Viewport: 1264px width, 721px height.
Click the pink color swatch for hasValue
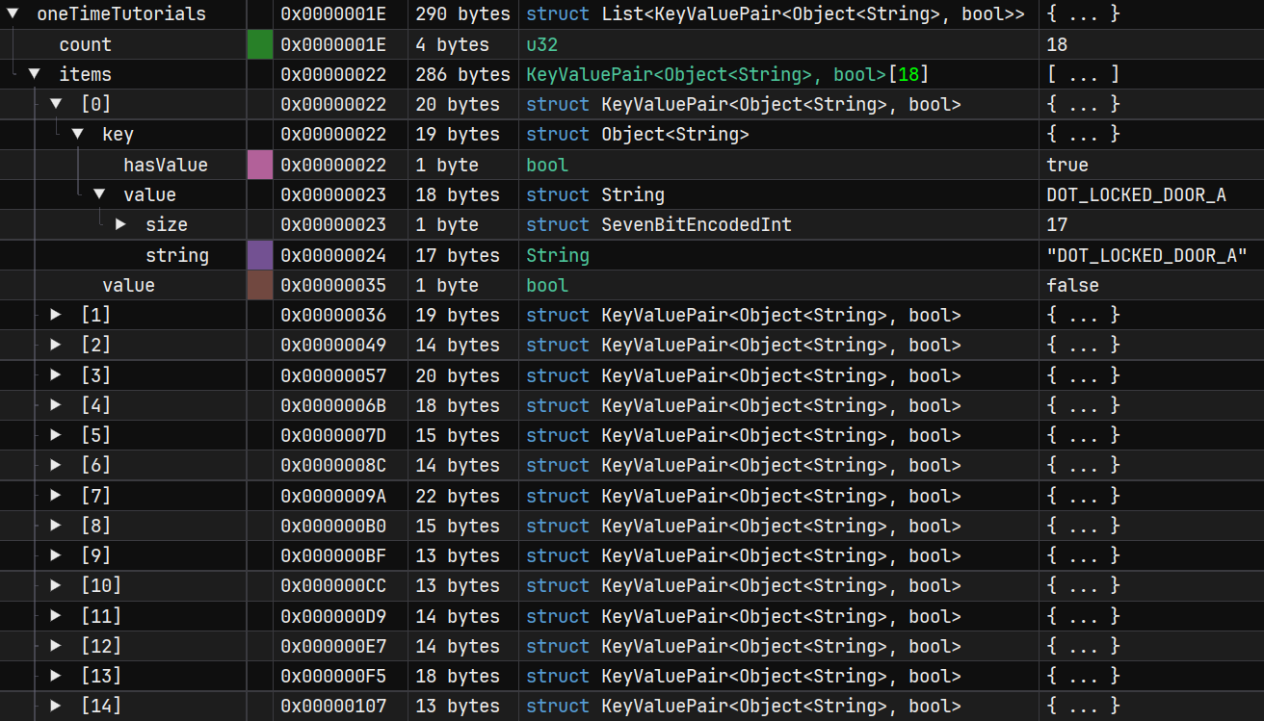pyautogui.click(x=260, y=165)
